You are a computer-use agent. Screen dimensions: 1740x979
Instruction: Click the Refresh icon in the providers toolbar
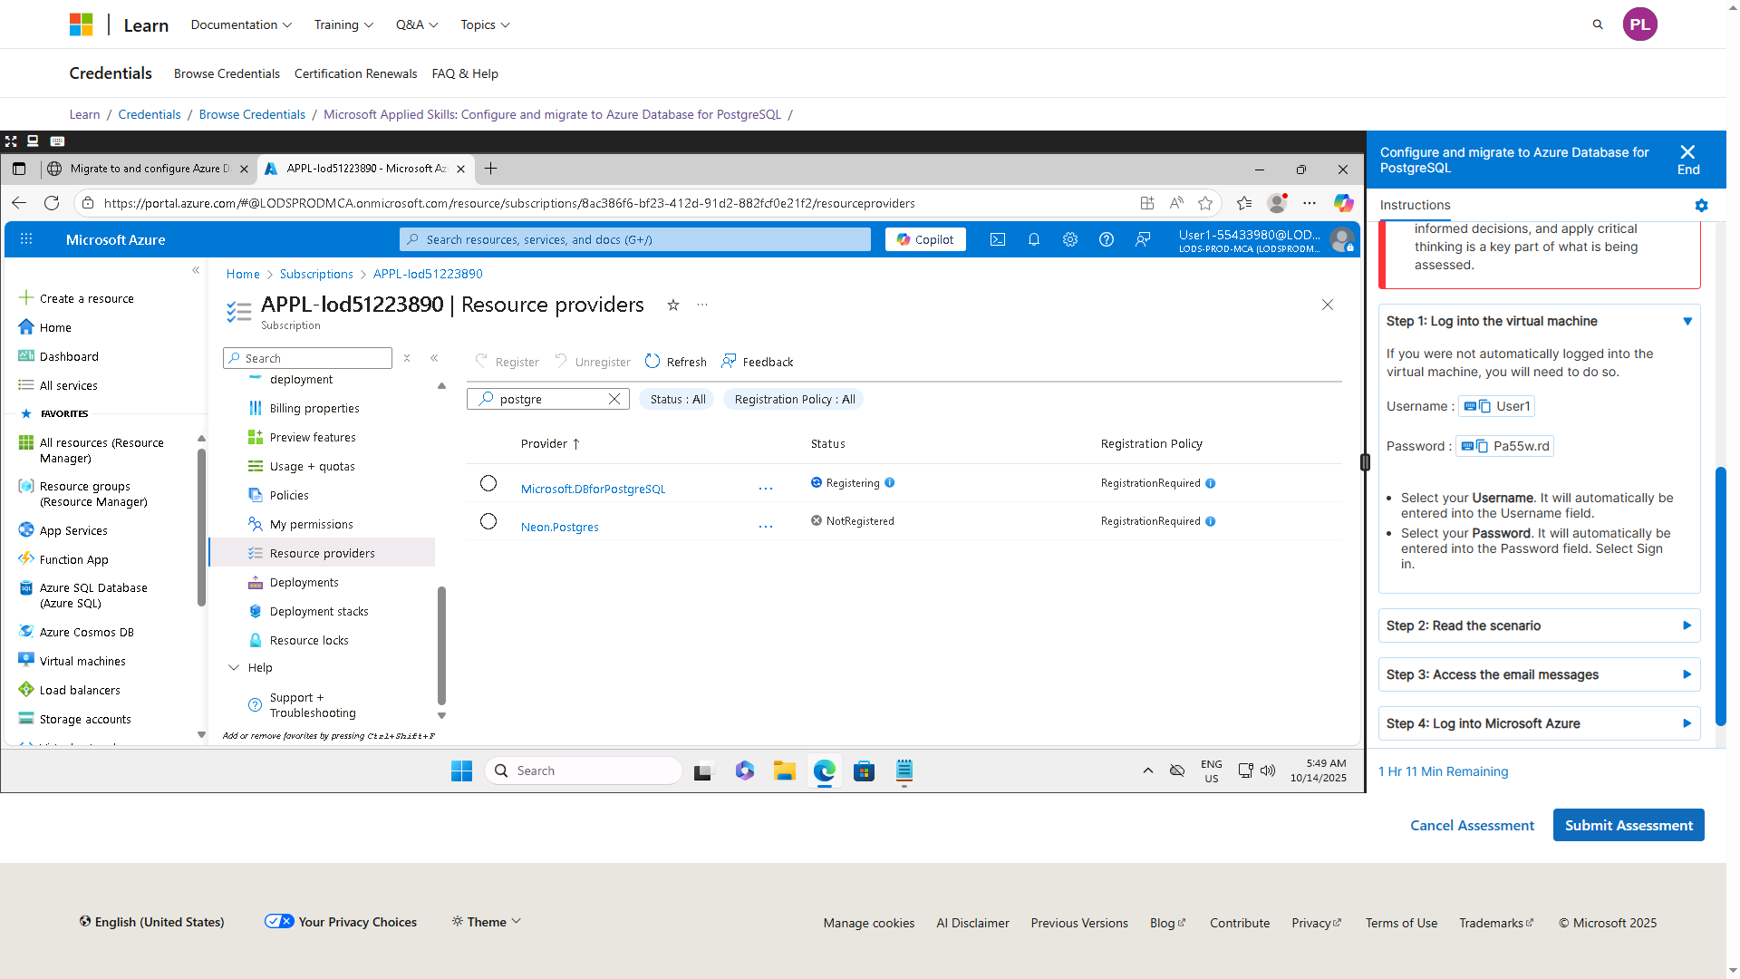pyautogui.click(x=652, y=361)
